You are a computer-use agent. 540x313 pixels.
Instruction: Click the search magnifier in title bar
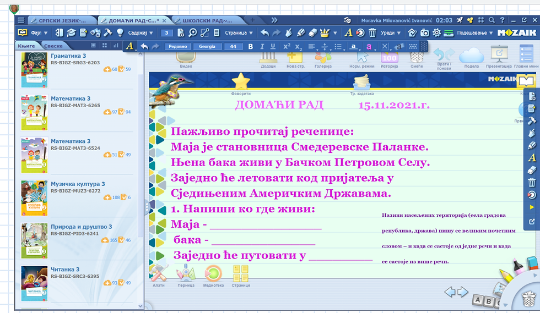(x=492, y=20)
